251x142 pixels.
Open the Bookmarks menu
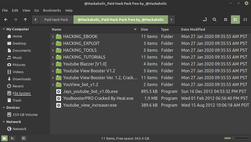(52, 10)
